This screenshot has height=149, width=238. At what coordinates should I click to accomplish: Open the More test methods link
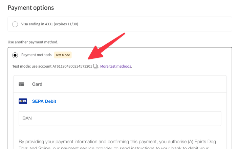pos(115,66)
